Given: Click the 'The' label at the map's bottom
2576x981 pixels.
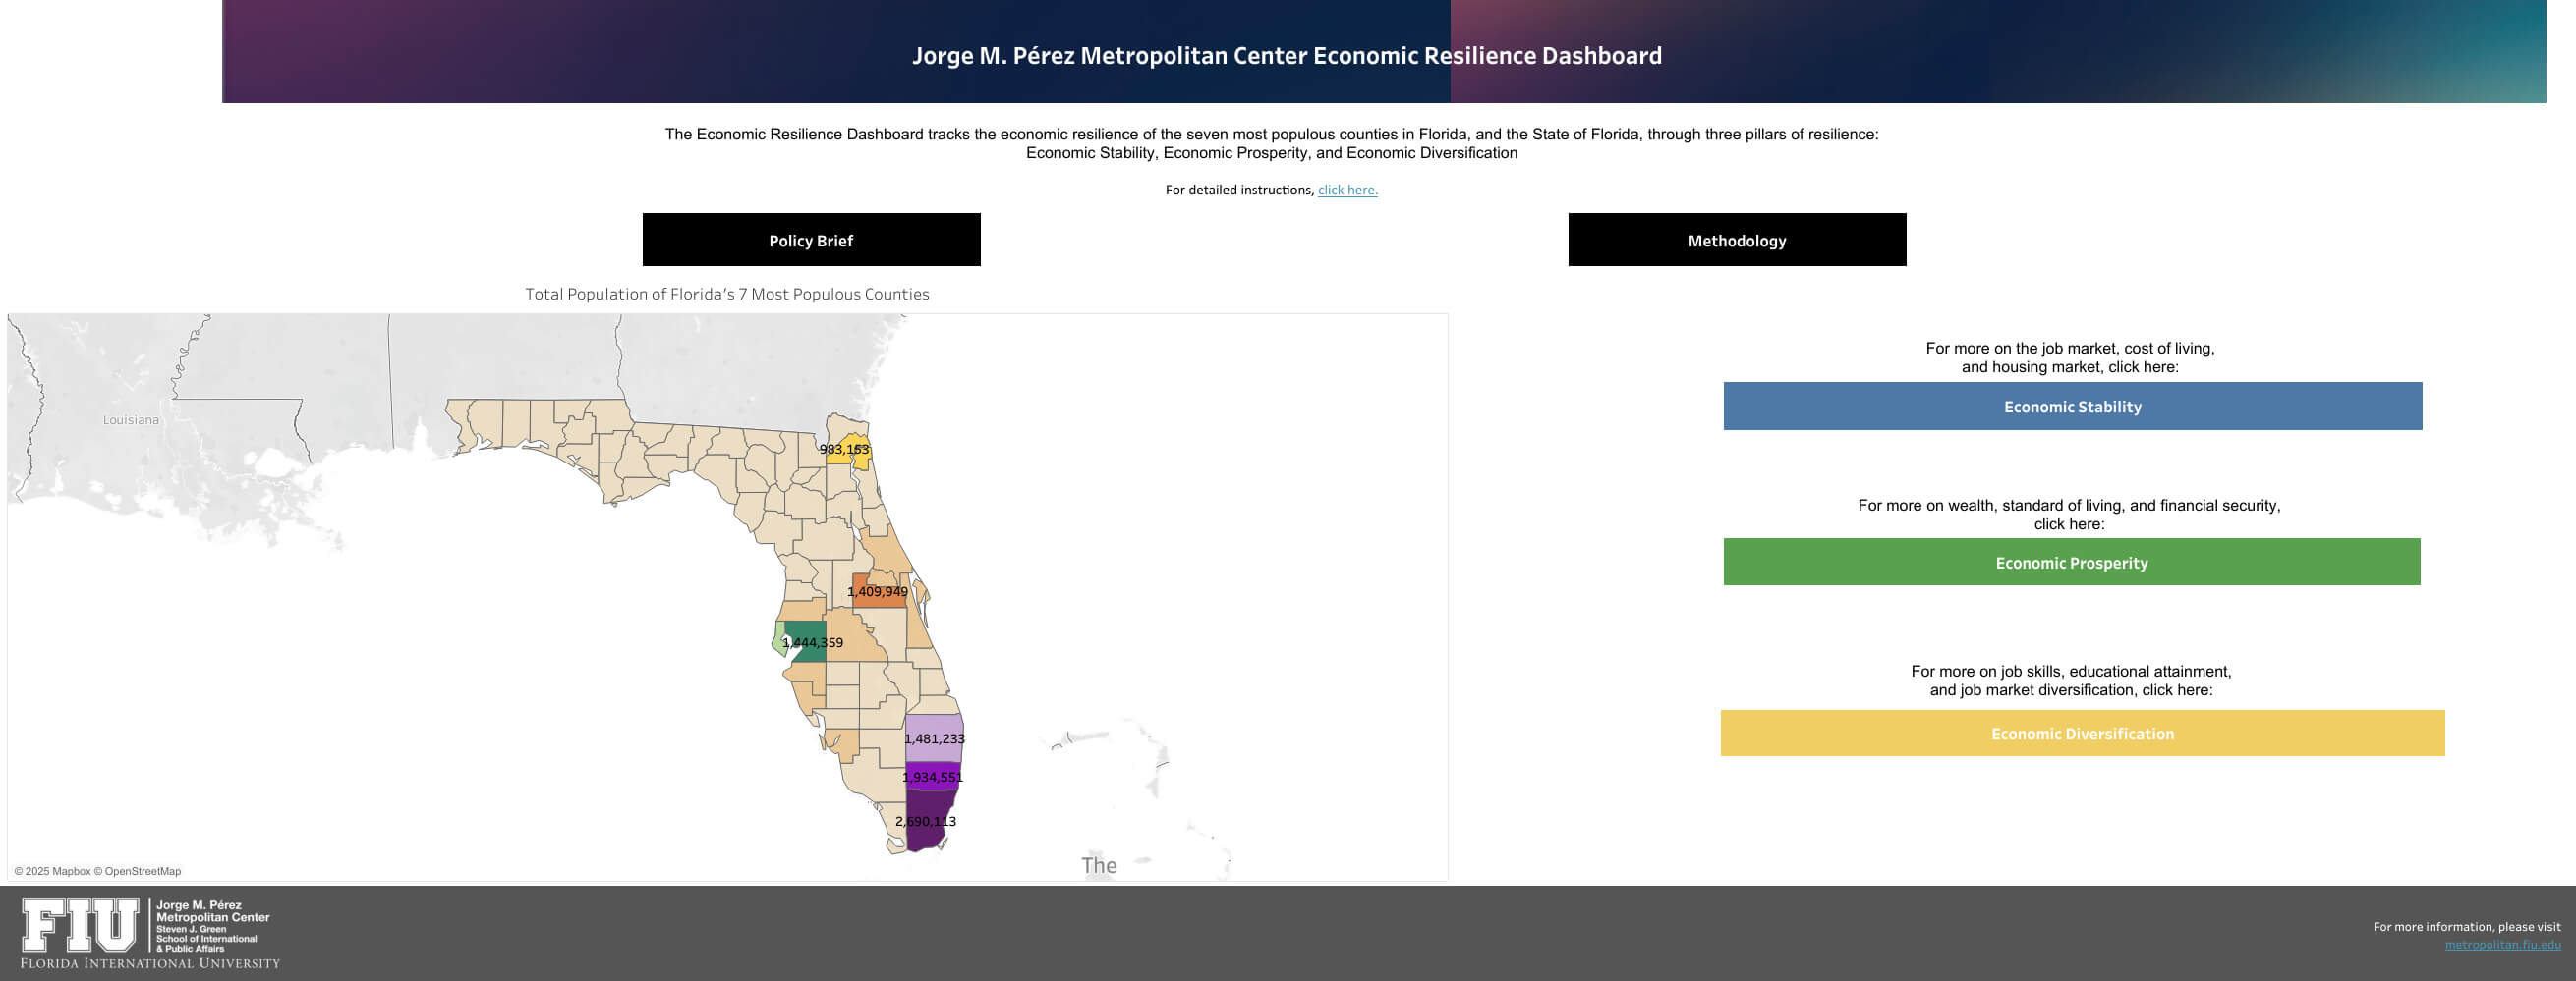Looking at the screenshot, I should 1098,865.
